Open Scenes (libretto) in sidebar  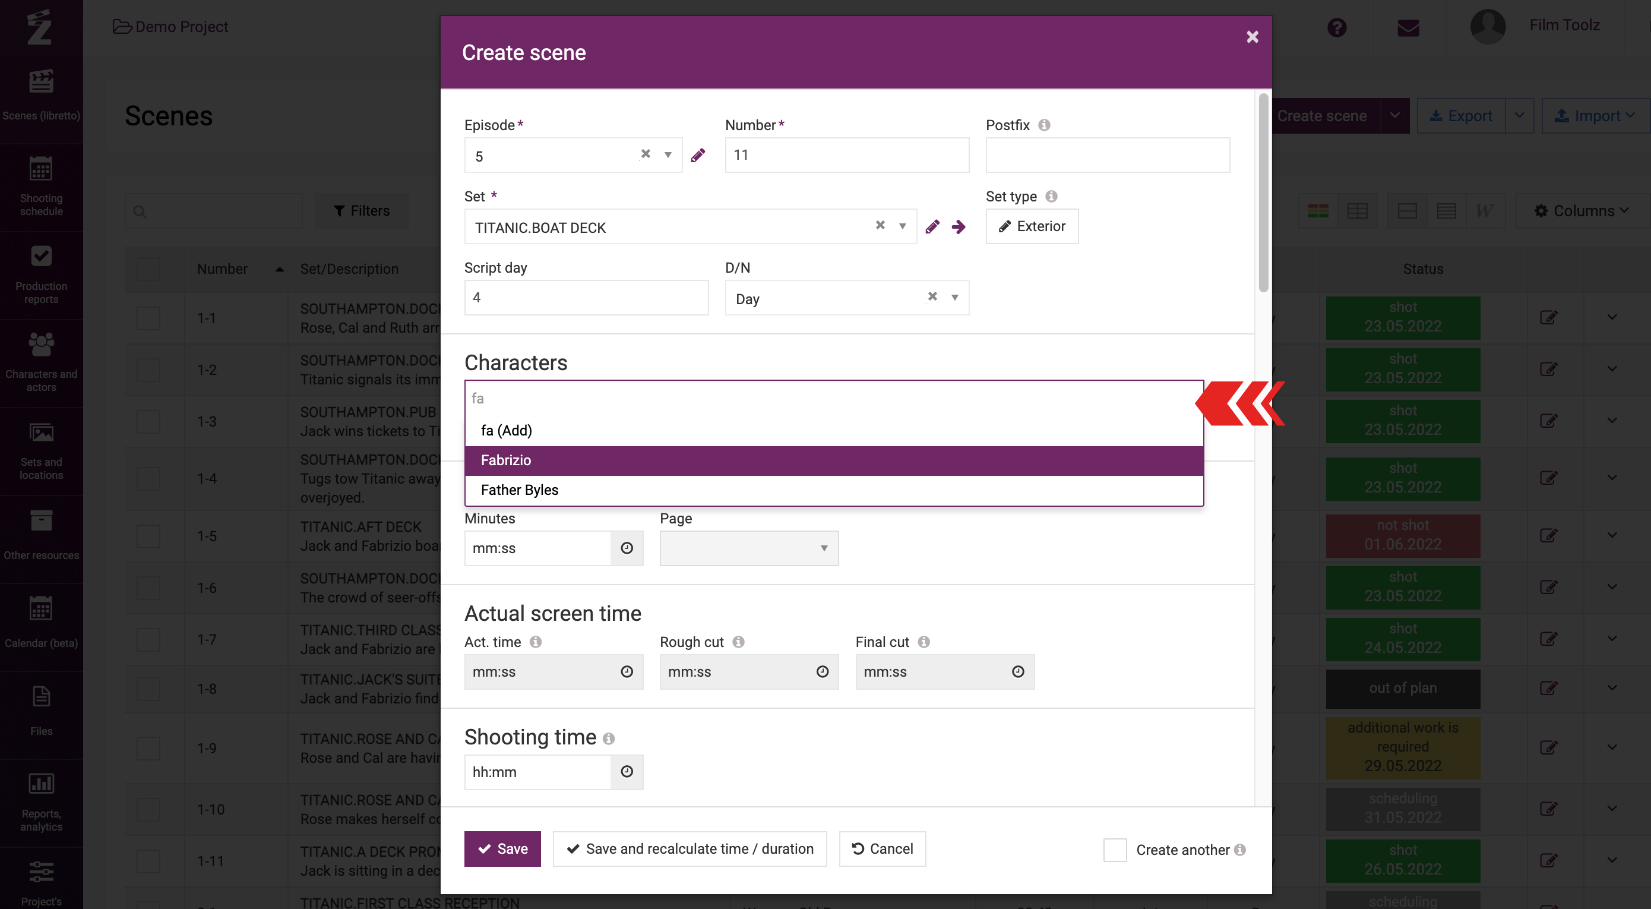[x=41, y=96]
